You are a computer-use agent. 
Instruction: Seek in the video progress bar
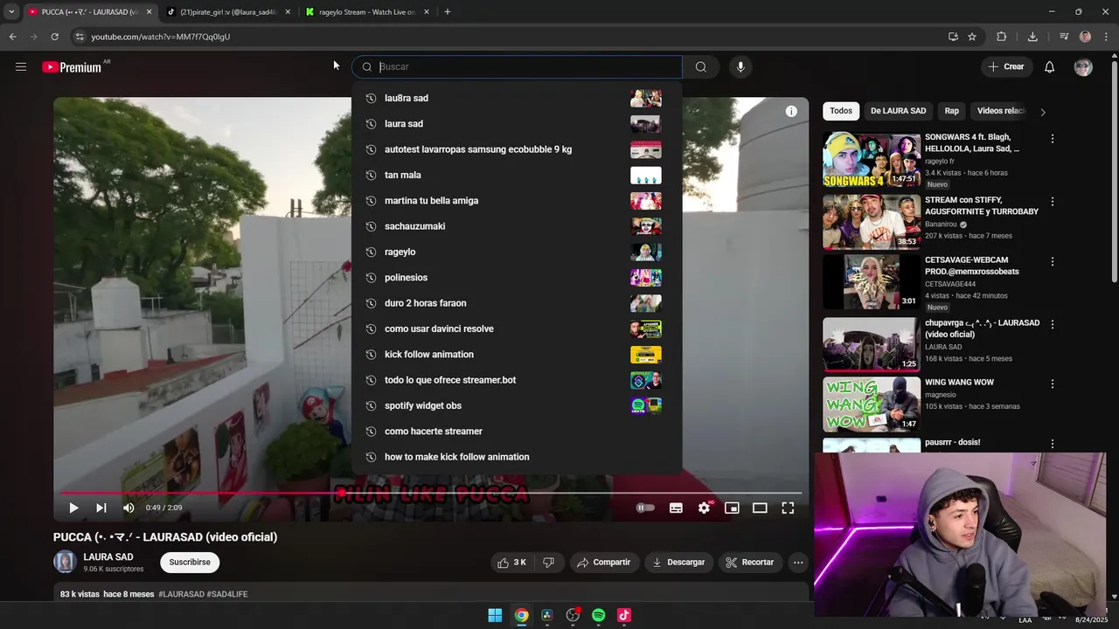430,494
